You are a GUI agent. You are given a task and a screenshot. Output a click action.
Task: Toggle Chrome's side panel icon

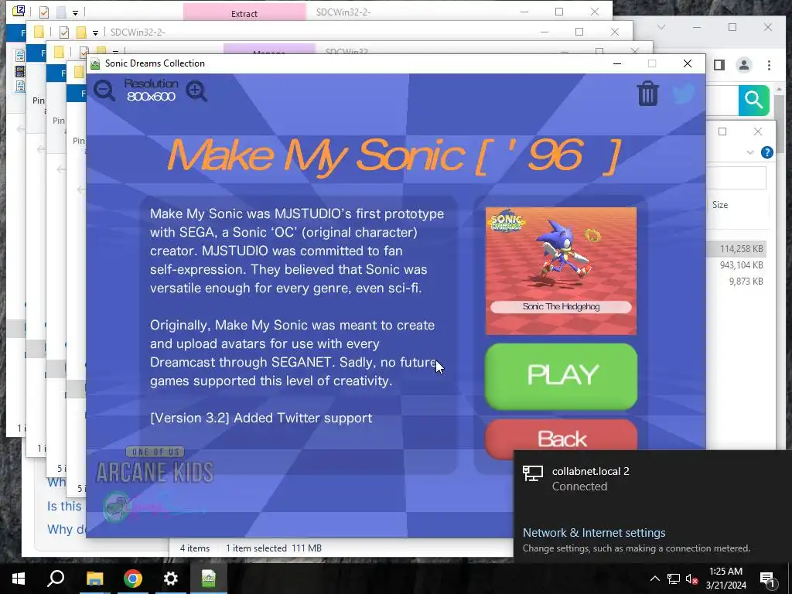[x=719, y=65]
